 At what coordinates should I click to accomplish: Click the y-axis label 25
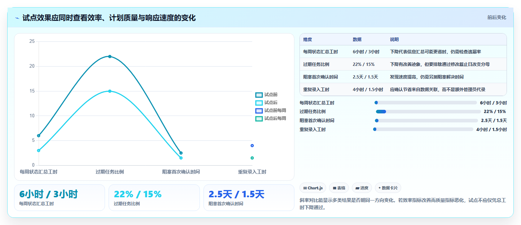[x=32, y=41]
